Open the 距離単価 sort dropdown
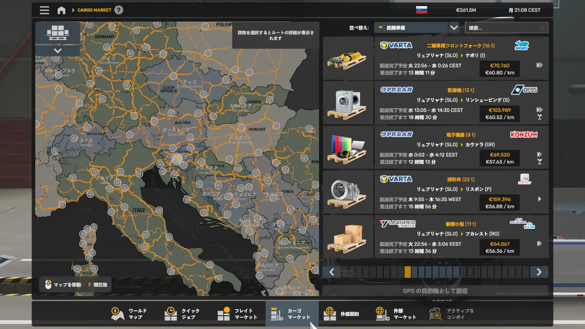Screen dimensions: 585x329 point(410,28)
